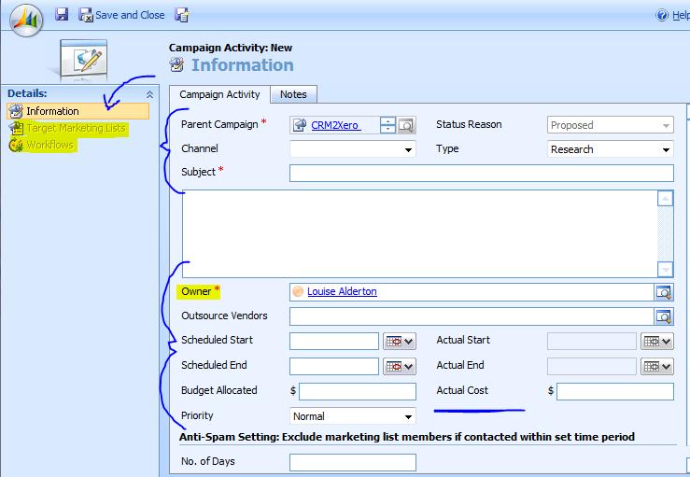
Task: Click the description scrollbar up arrow
Action: pos(665,198)
